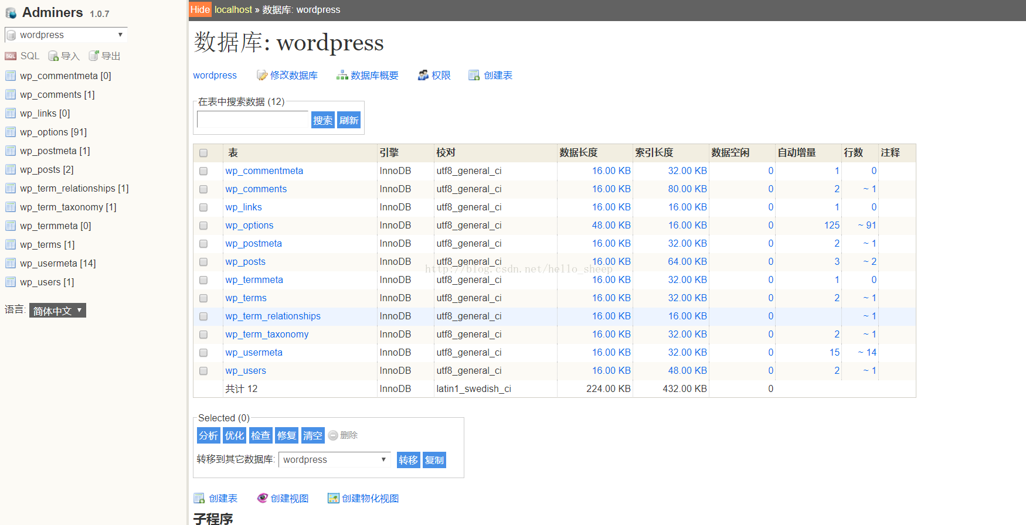Click wp_options [91] in the sidebar
1026x525 pixels.
(53, 132)
